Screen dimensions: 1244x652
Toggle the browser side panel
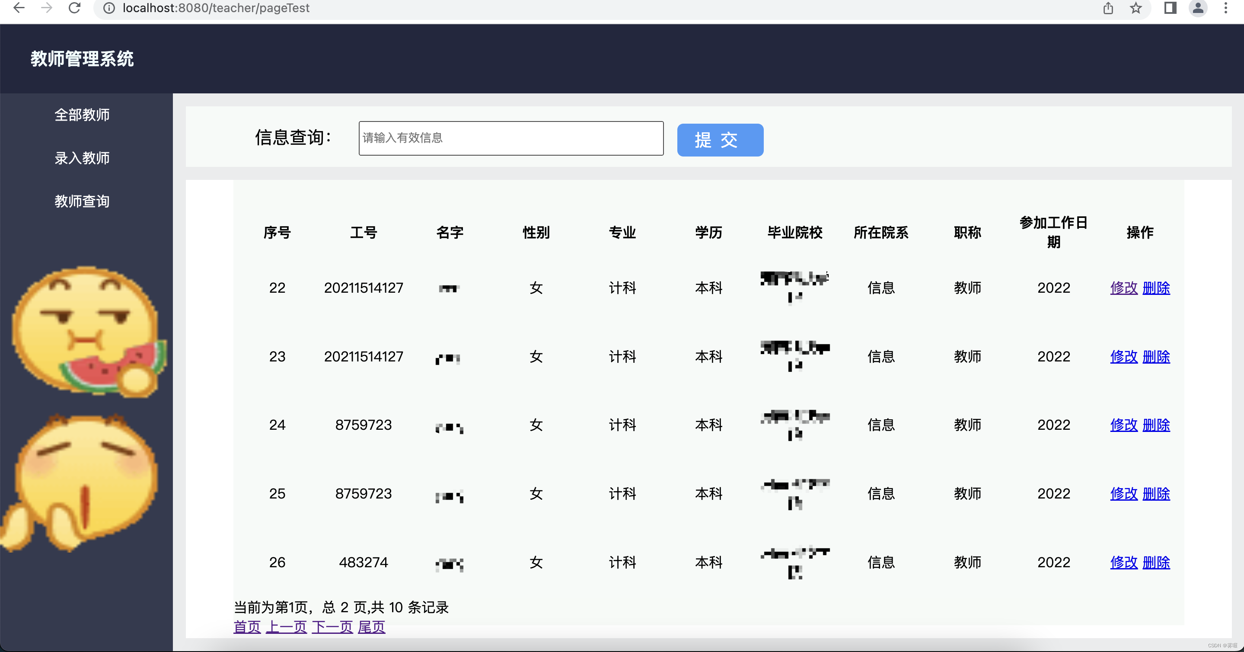pyautogui.click(x=1170, y=8)
